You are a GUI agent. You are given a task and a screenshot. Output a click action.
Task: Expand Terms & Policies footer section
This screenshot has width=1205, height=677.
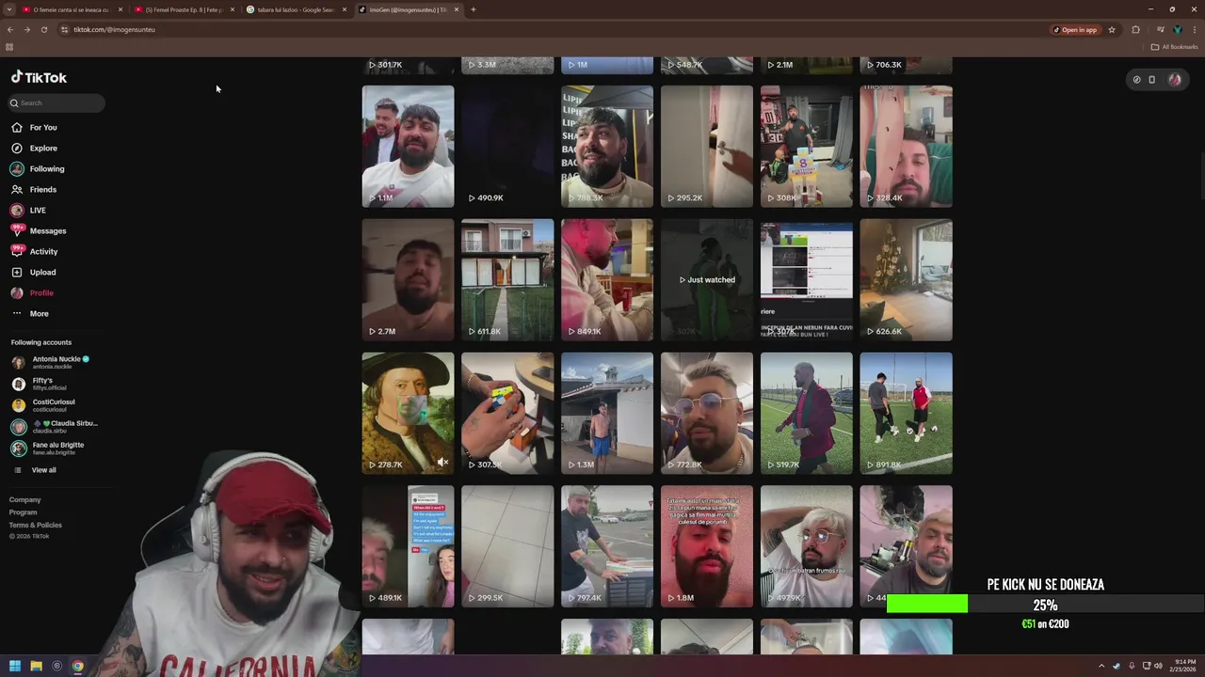(x=36, y=525)
